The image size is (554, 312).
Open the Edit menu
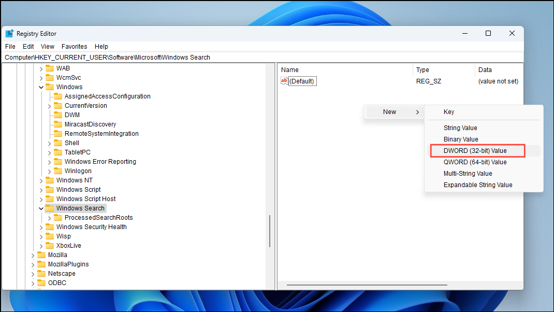[x=28, y=46]
